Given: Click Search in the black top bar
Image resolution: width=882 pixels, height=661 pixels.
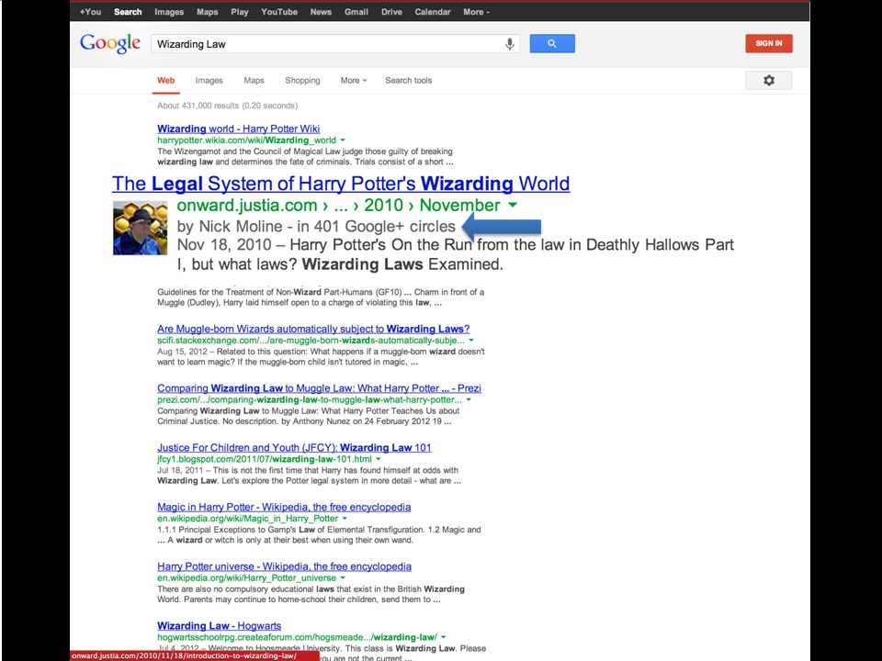Looking at the screenshot, I should point(128,12).
